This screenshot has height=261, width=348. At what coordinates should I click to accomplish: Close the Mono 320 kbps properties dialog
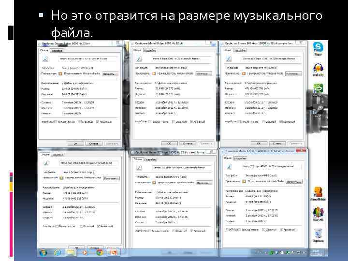(x=301, y=151)
